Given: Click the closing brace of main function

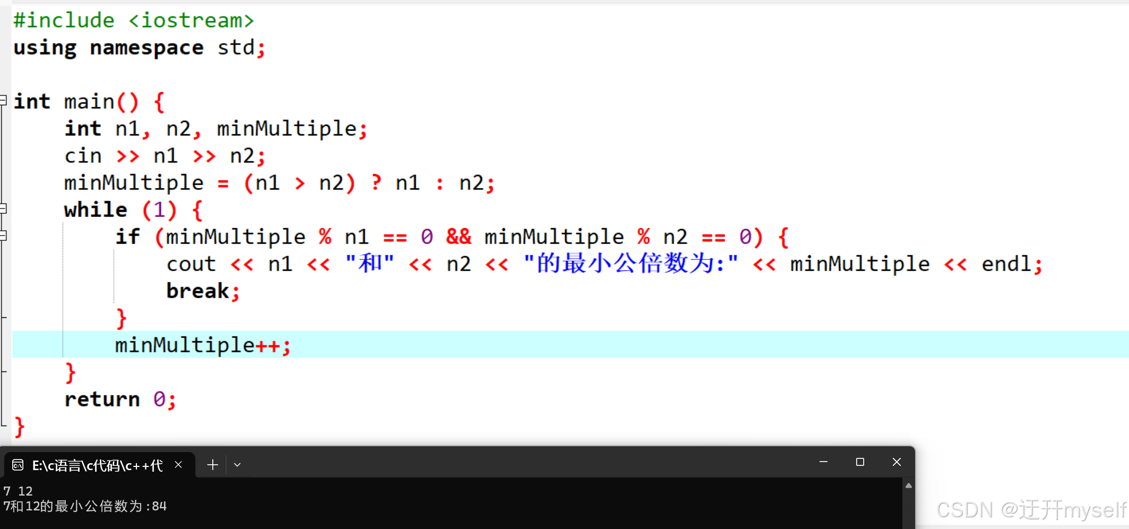Looking at the screenshot, I should [x=20, y=427].
